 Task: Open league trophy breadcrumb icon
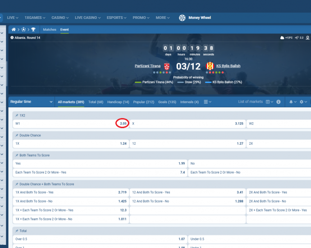pos(33,30)
